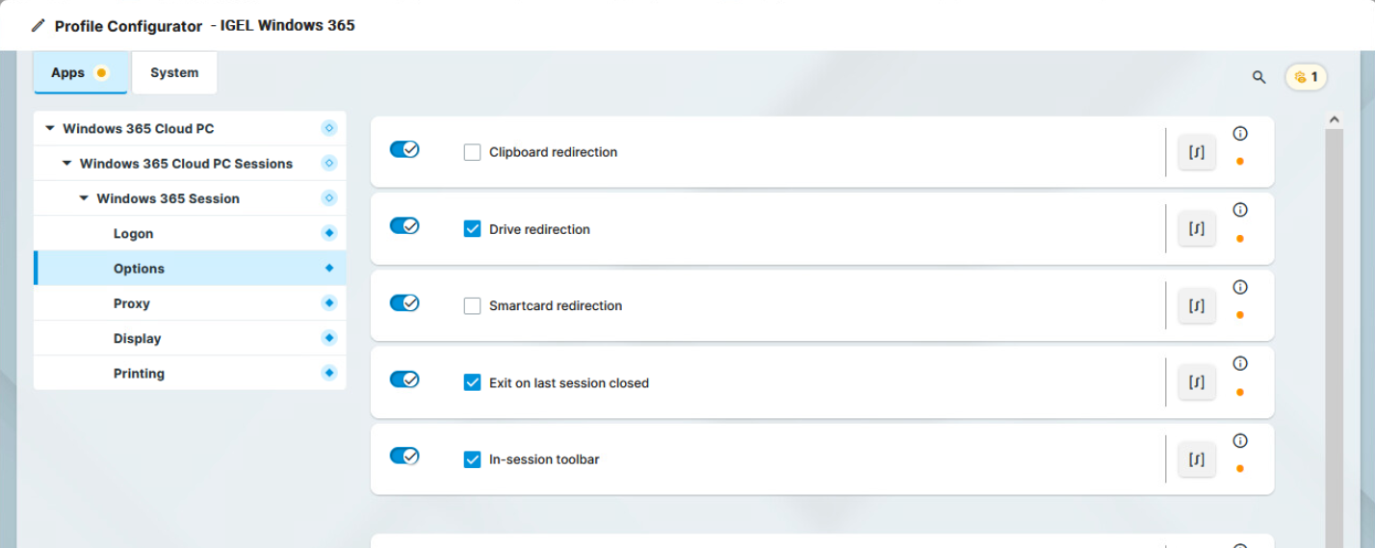Open variable bracket button for In-session toolbar
Image resolution: width=1375 pixels, height=548 pixels.
(x=1197, y=459)
